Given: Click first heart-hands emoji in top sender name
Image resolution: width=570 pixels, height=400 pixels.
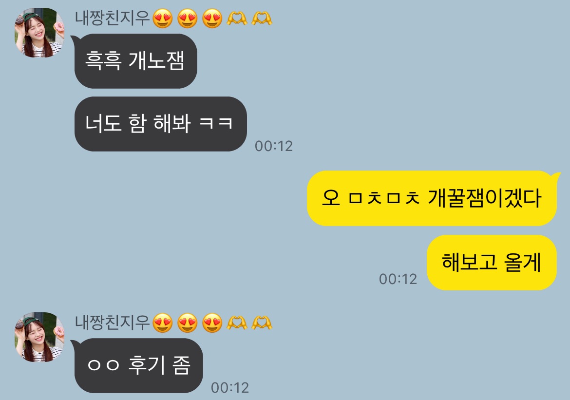Looking at the screenshot, I should click(237, 18).
